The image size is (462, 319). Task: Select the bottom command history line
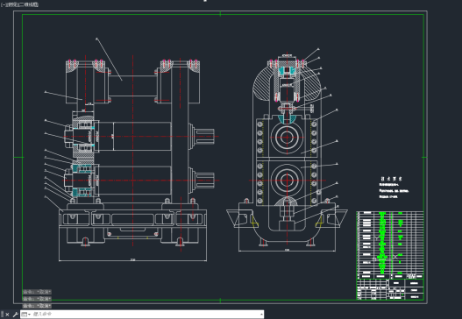(37, 306)
